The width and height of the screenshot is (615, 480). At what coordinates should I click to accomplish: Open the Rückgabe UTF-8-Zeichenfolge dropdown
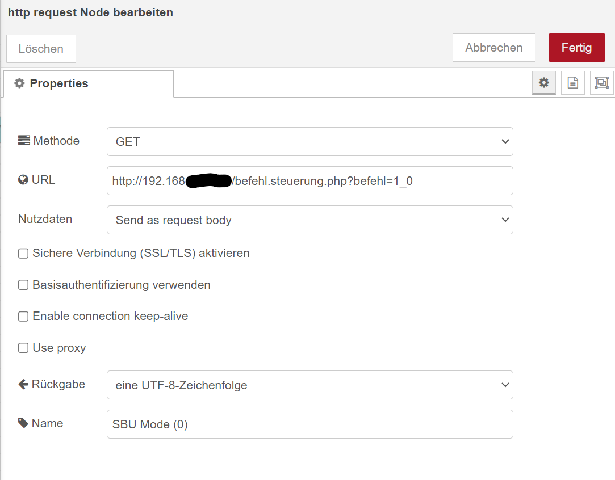point(309,385)
